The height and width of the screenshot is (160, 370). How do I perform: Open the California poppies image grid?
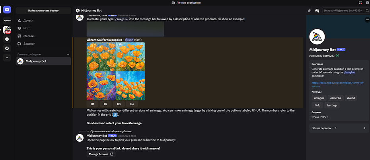pos(116,71)
